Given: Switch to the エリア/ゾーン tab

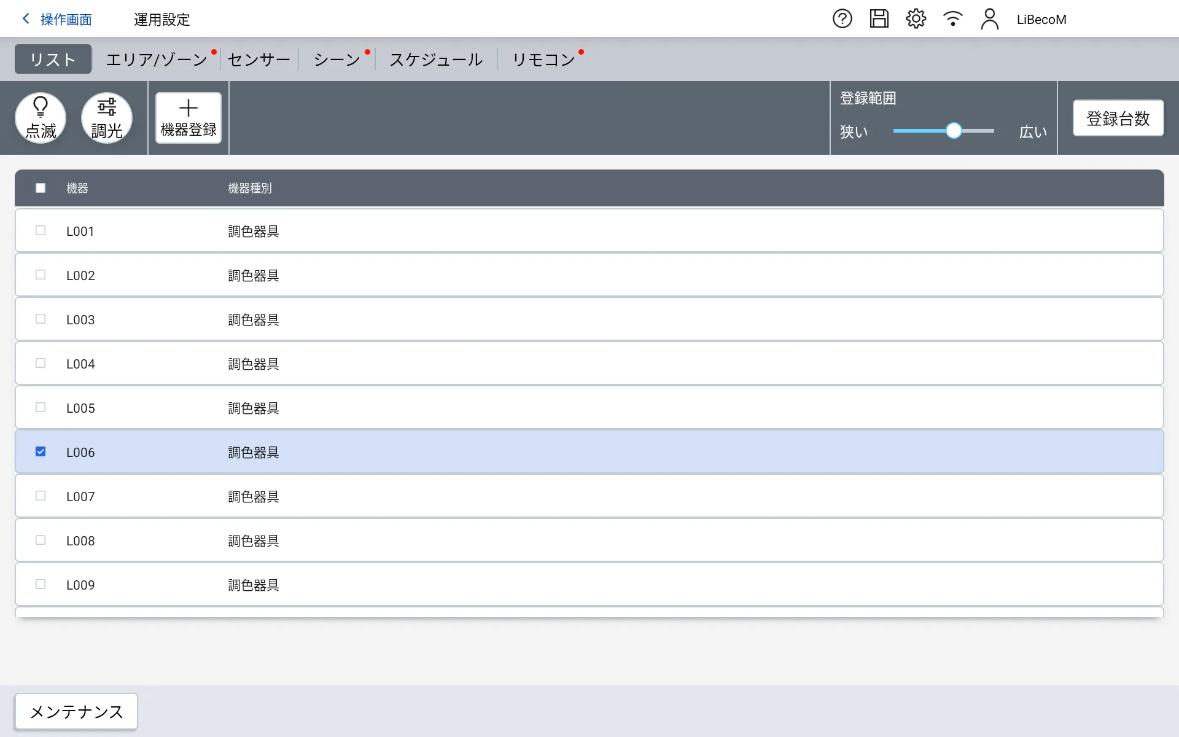Looking at the screenshot, I should [x=157, y=60].
